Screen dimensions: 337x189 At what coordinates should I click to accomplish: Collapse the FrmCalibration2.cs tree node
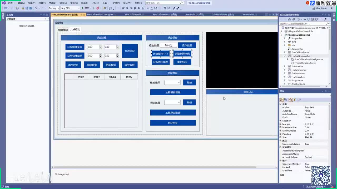point(285,56)
